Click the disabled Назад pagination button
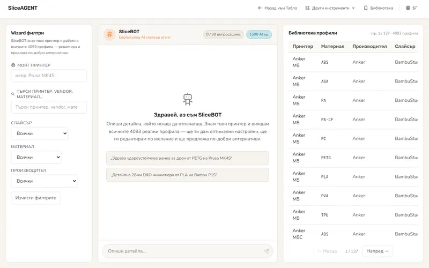The height and width of the screenshot is (268, 429). pyautogui.click(x=327, y=251)
